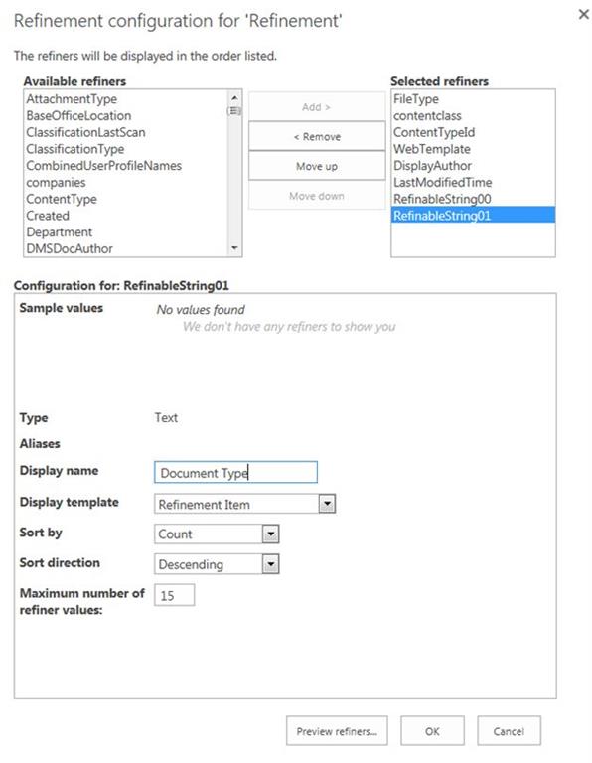
Task: Click the Add > button
Action: pyautogui.click(x=317, y=107)
